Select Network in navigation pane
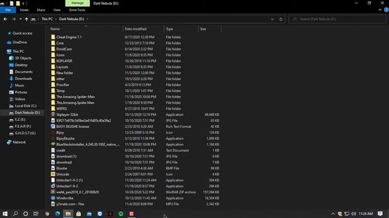 pos(19,142)
